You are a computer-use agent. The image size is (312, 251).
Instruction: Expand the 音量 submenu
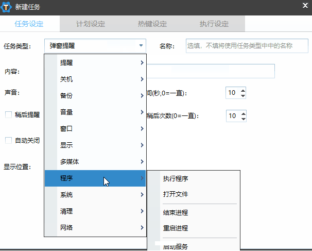tap(95, 112)
